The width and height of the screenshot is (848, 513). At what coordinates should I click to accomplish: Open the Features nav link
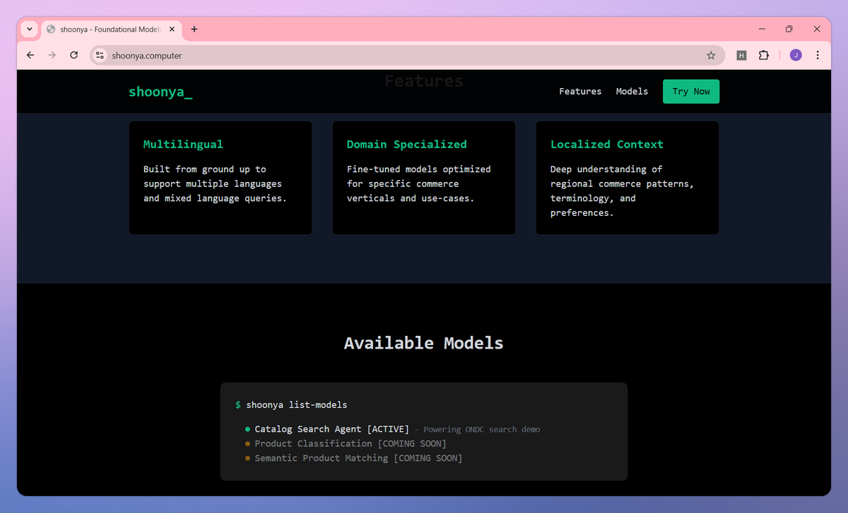[x=580, y=92]
